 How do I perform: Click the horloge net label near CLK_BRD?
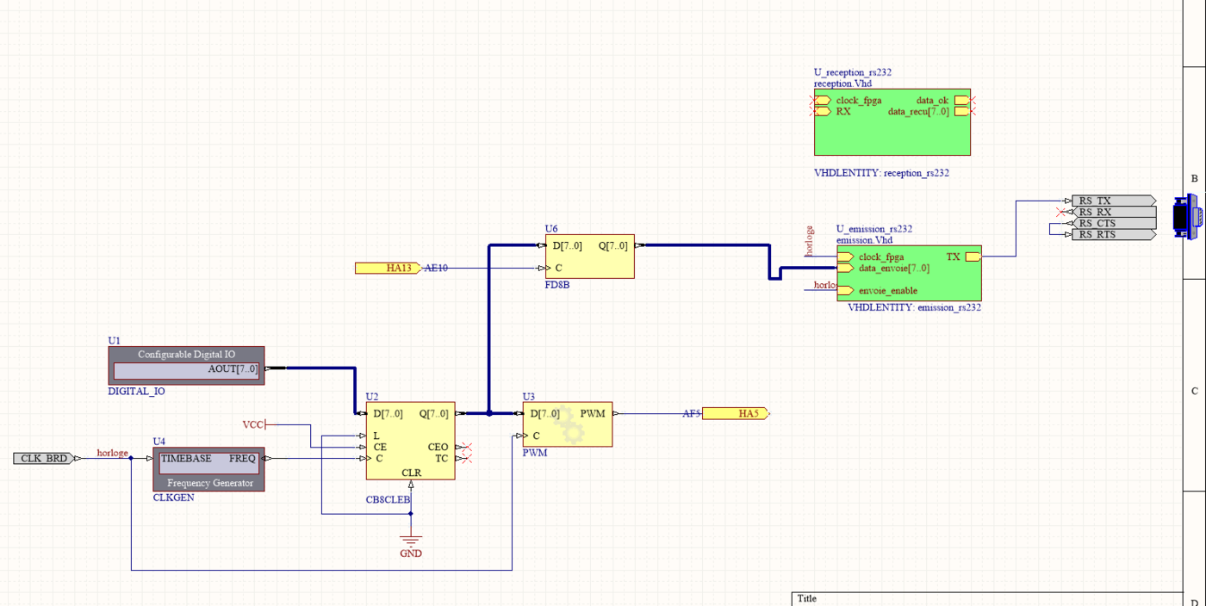click(x=112, y=453)
